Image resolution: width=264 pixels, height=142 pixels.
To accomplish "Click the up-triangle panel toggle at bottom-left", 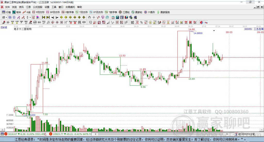I will [2, 130].
